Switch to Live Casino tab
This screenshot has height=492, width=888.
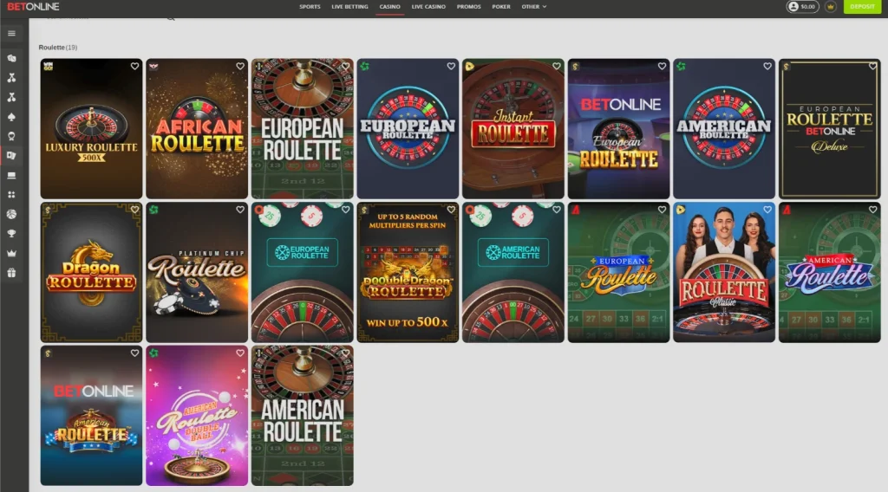click(428, 7)
